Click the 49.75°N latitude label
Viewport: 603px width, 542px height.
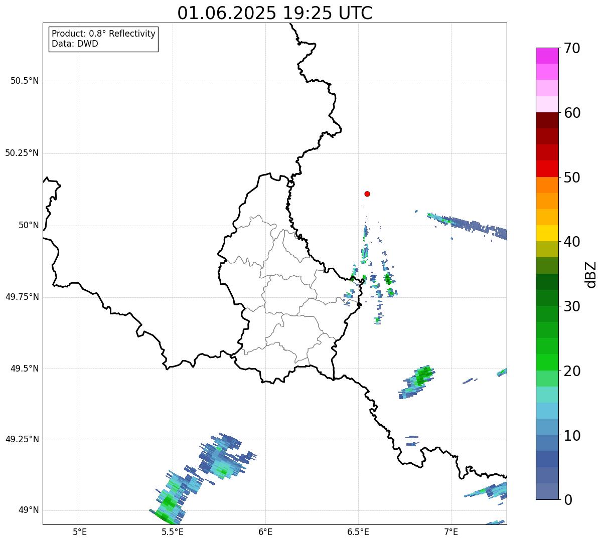click(22, 297)
